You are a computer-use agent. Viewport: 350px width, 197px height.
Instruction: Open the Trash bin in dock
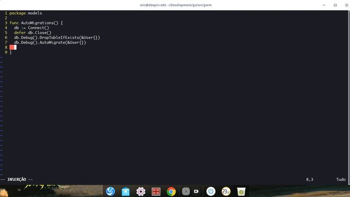[x=241, y=192]
